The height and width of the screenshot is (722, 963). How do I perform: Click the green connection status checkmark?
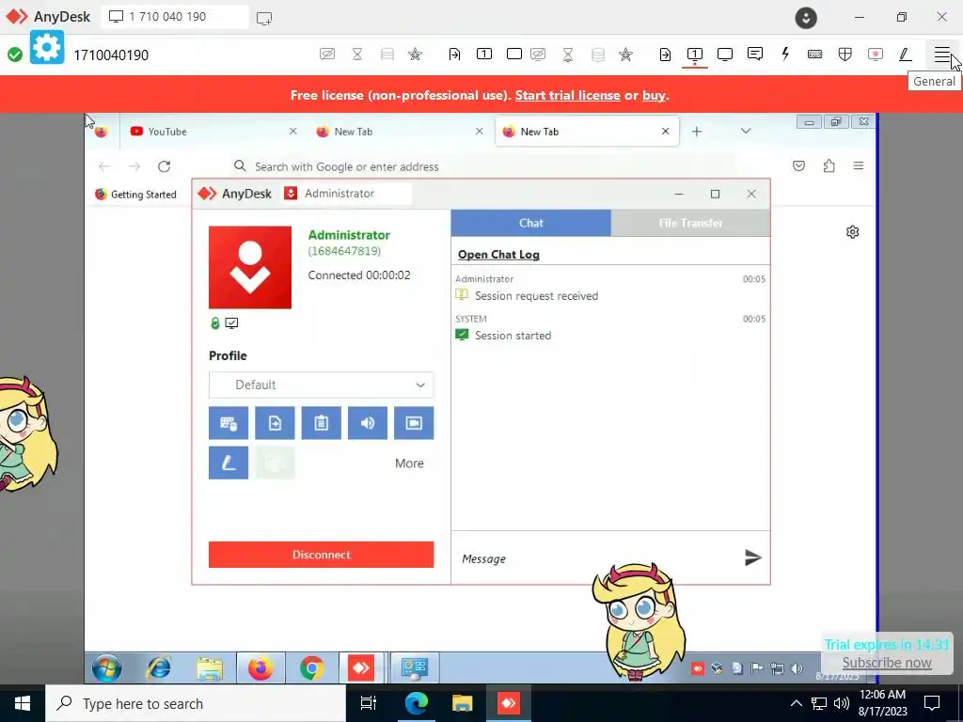[x=15, y=55]
